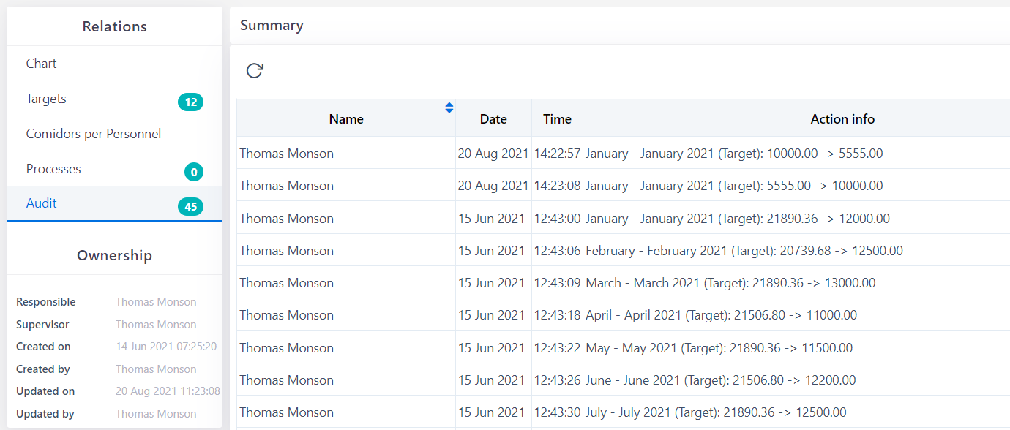Click time cell 12:43:09
This screenshot has width=1010, height=430.
pyautogui.click(x=557, y=283)
